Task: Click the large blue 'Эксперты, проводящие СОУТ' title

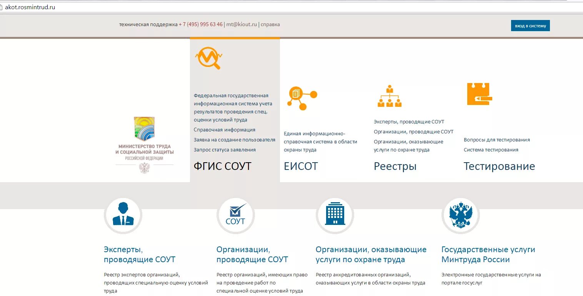Action: pos(140,254)
